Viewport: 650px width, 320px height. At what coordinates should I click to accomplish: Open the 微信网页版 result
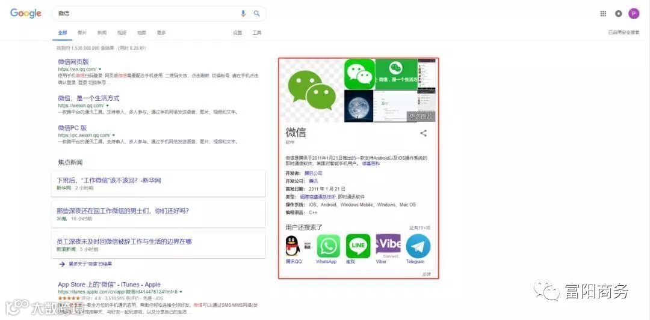point(73,62)
